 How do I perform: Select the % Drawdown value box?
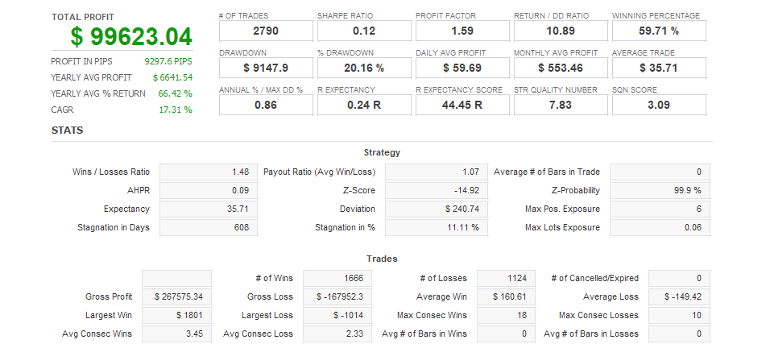point(364,68)
